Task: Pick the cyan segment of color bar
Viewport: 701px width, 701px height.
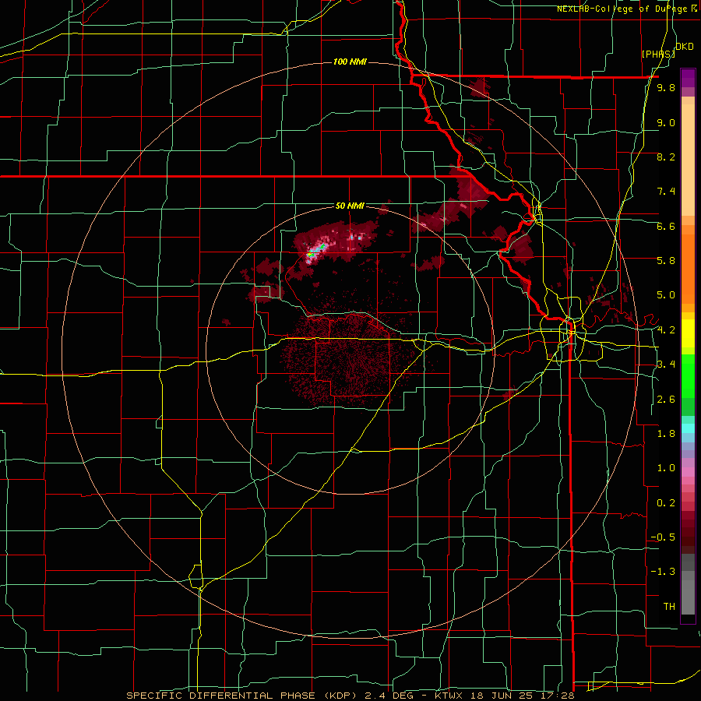Action: (x=688, y=428)
